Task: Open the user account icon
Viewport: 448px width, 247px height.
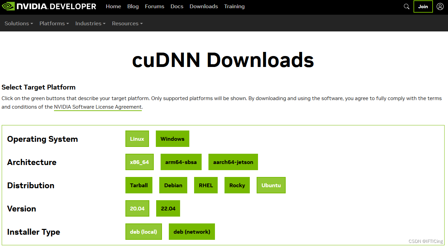Action: tap(440, 6)
